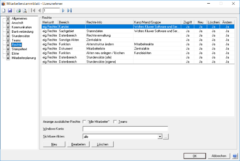The image size is (240, 161).
Task: Click the ellipsis button next to Sichtbare Akten
Action: 166,137
